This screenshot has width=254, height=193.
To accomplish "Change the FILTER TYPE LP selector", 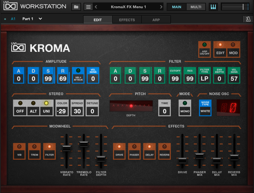I will [205, 75].
